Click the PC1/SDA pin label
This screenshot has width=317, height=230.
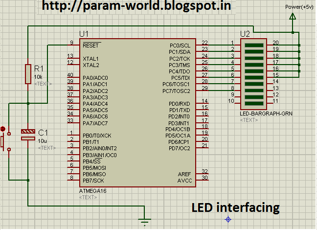coord(180,52)
